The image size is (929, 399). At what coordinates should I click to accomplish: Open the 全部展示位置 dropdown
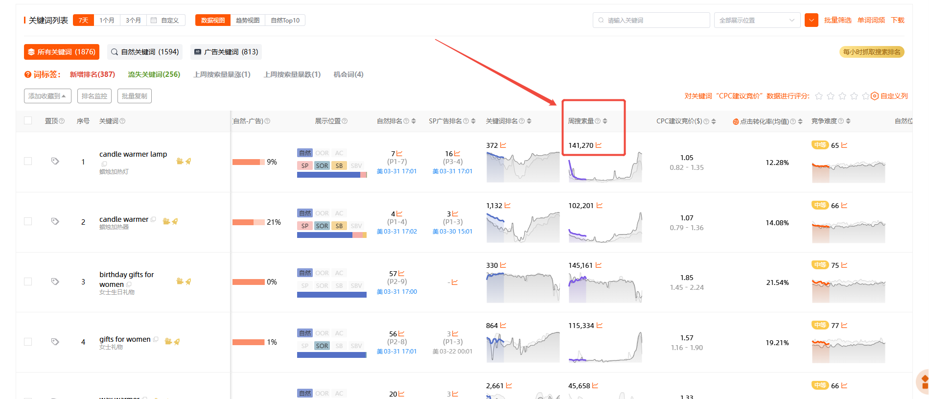click(x=757, y=20)
